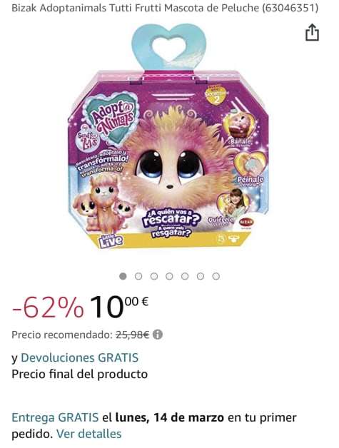Open the Devoluciones GRATIS link
Screen dimensions: 339x448
tap(80, 357)
